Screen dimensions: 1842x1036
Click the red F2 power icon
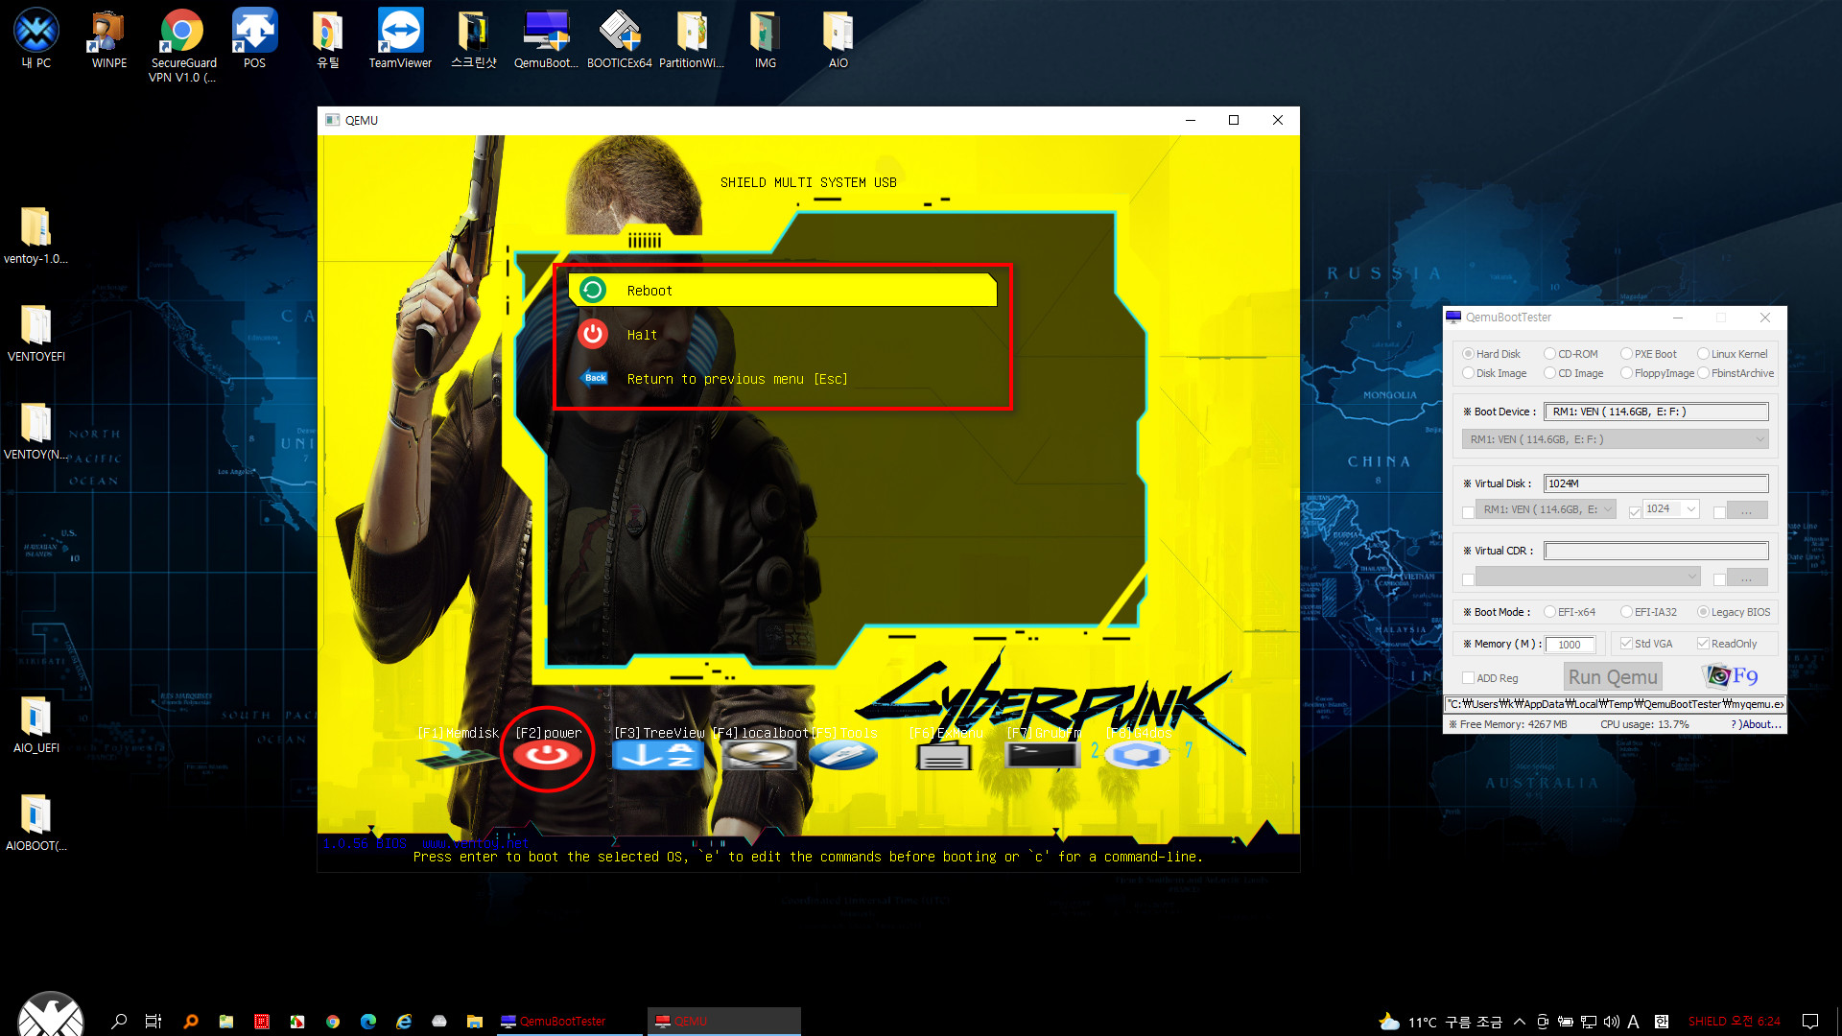[x=548, y=756]
